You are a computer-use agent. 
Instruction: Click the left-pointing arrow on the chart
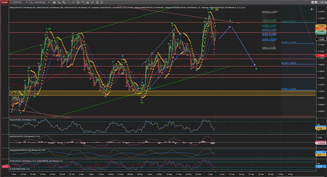[312, 9]
